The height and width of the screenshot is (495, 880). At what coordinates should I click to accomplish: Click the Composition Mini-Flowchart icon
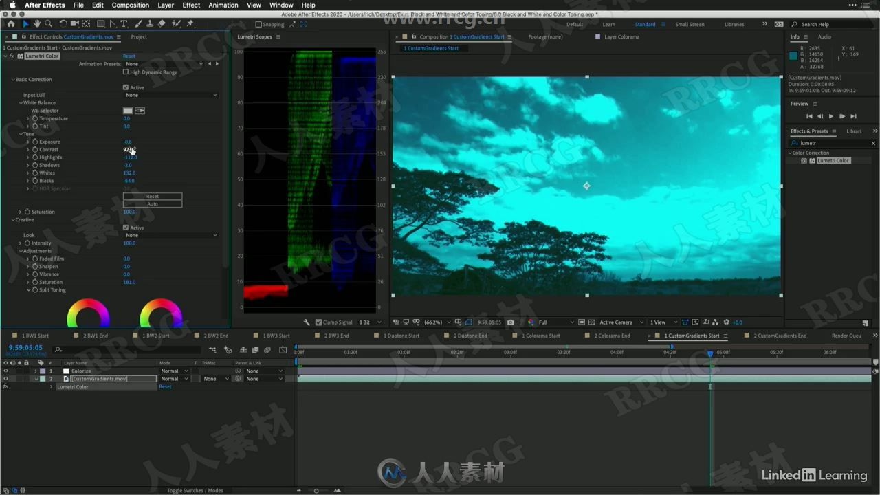pos(212,350)
